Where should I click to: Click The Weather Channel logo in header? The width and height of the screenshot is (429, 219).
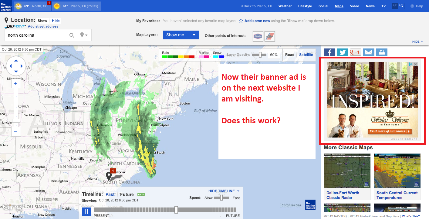click(6, 6)
